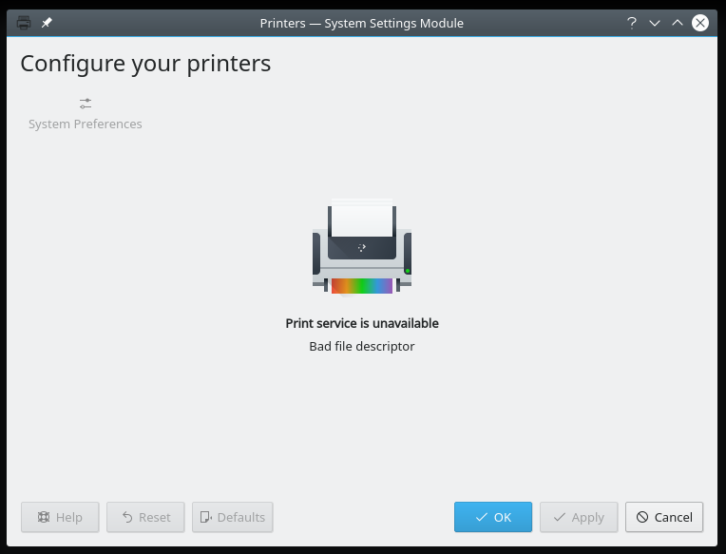Viewport: 726px width, 554px height.
Task: Click the large color printer illustration
Action: pos(362,246)
